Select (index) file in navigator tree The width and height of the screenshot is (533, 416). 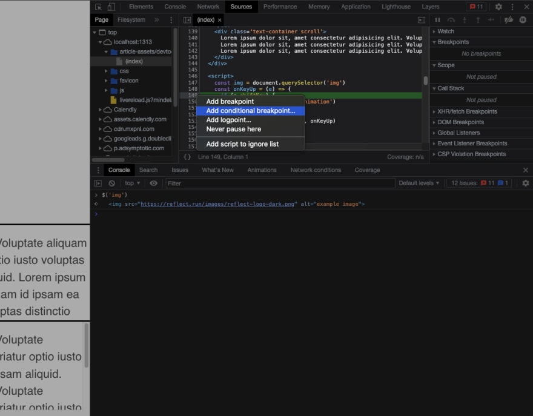(x=131, y=62)
